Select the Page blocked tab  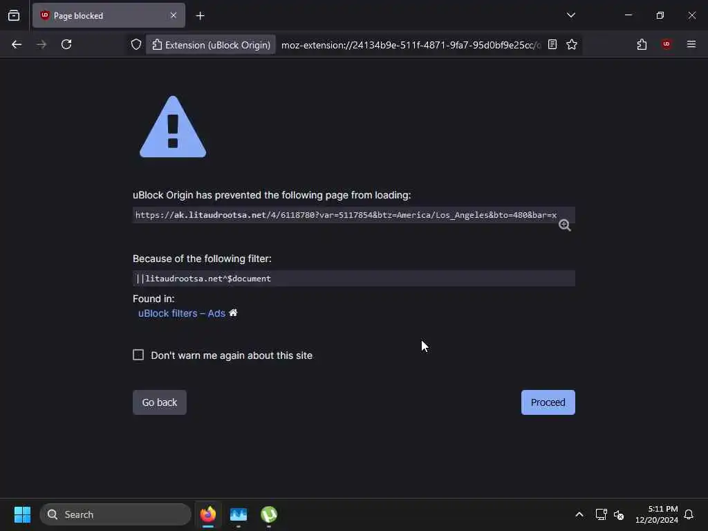click(109, 15)
